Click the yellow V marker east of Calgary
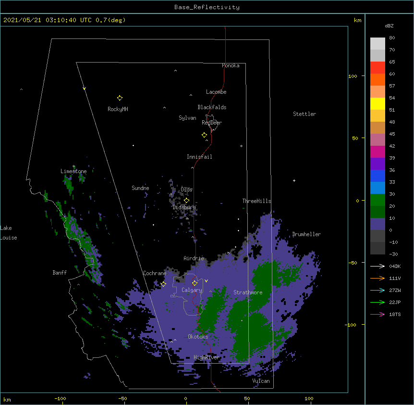Screen dimensions: 414x405 [206, 281]
